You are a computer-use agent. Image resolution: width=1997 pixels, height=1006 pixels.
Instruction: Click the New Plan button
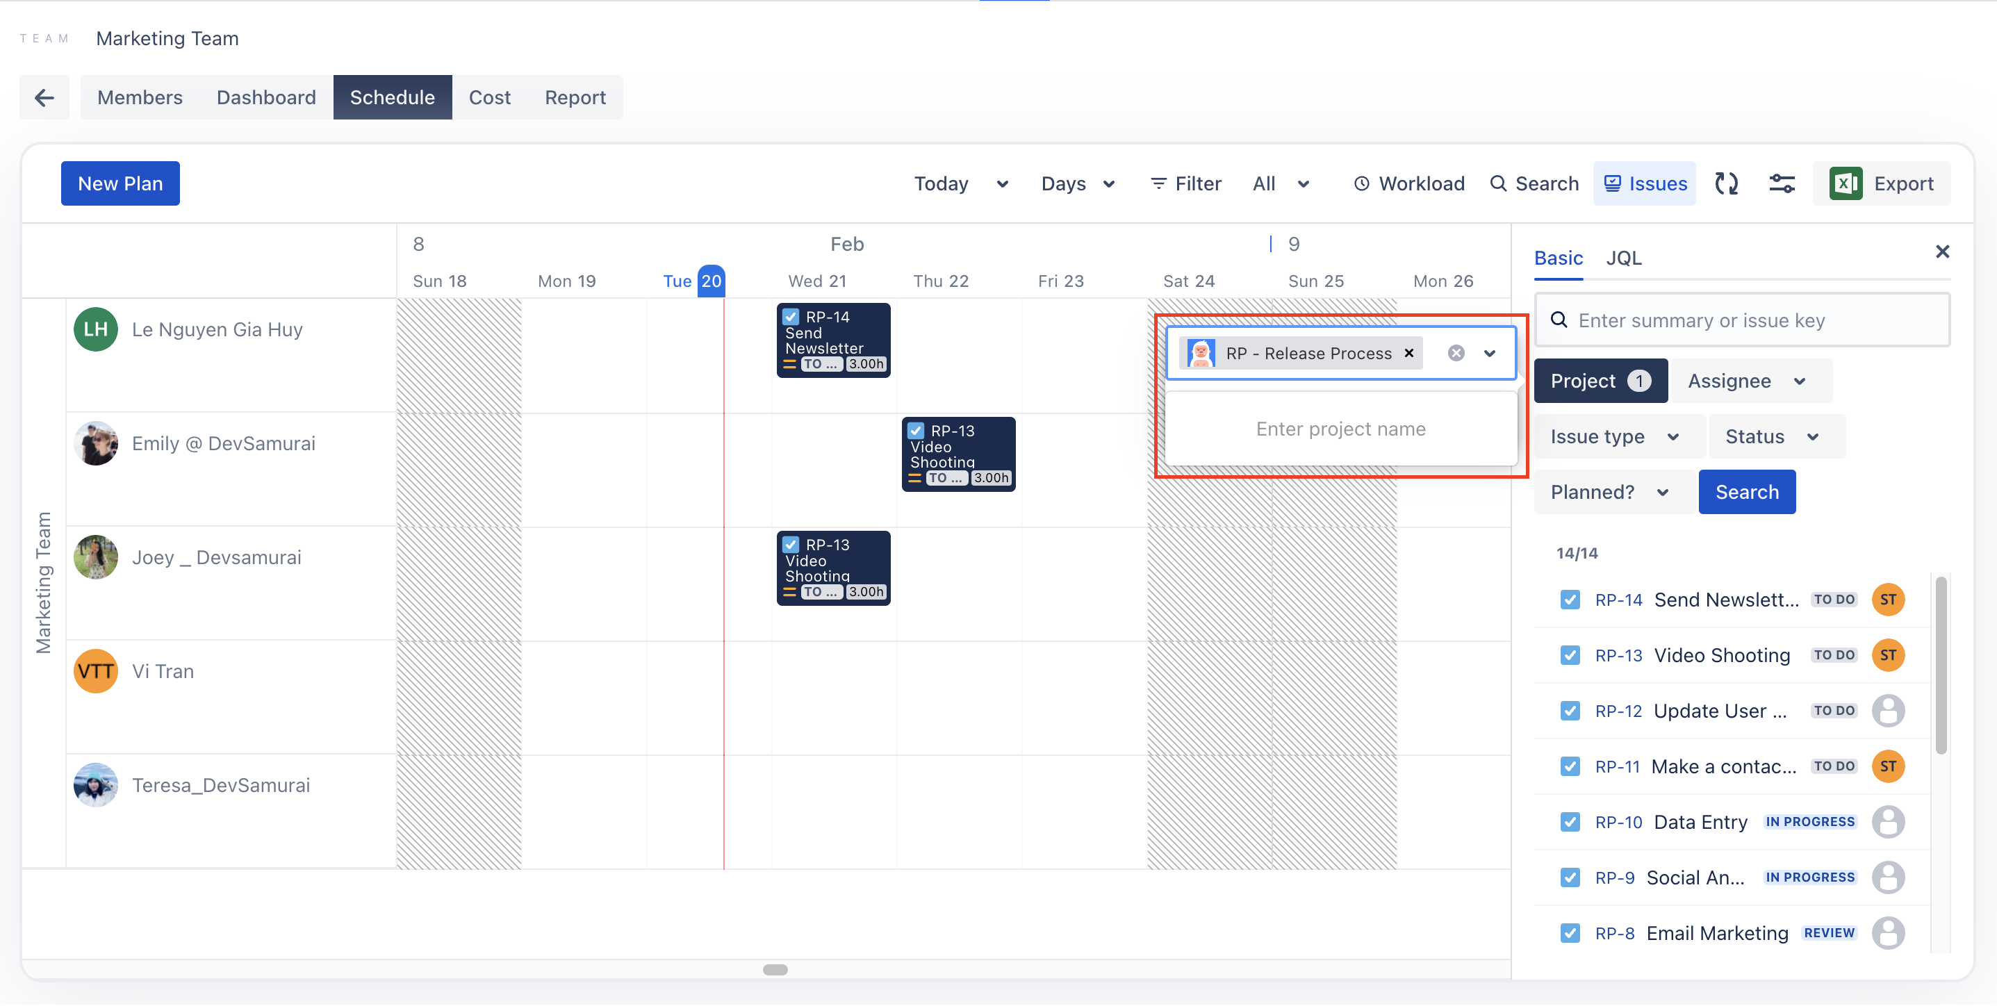coord(120,183)
